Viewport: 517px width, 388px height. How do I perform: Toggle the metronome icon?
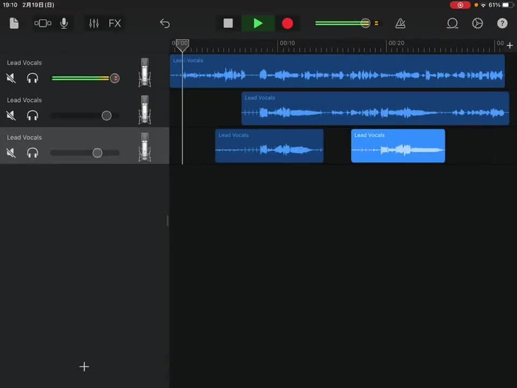[400, 24]
